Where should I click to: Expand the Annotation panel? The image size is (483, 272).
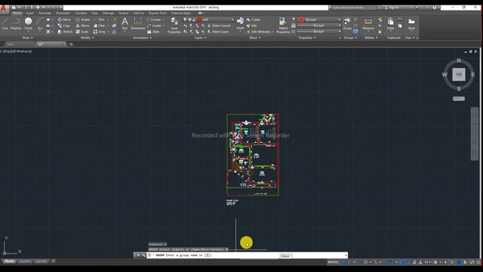[x=142, y=38]
